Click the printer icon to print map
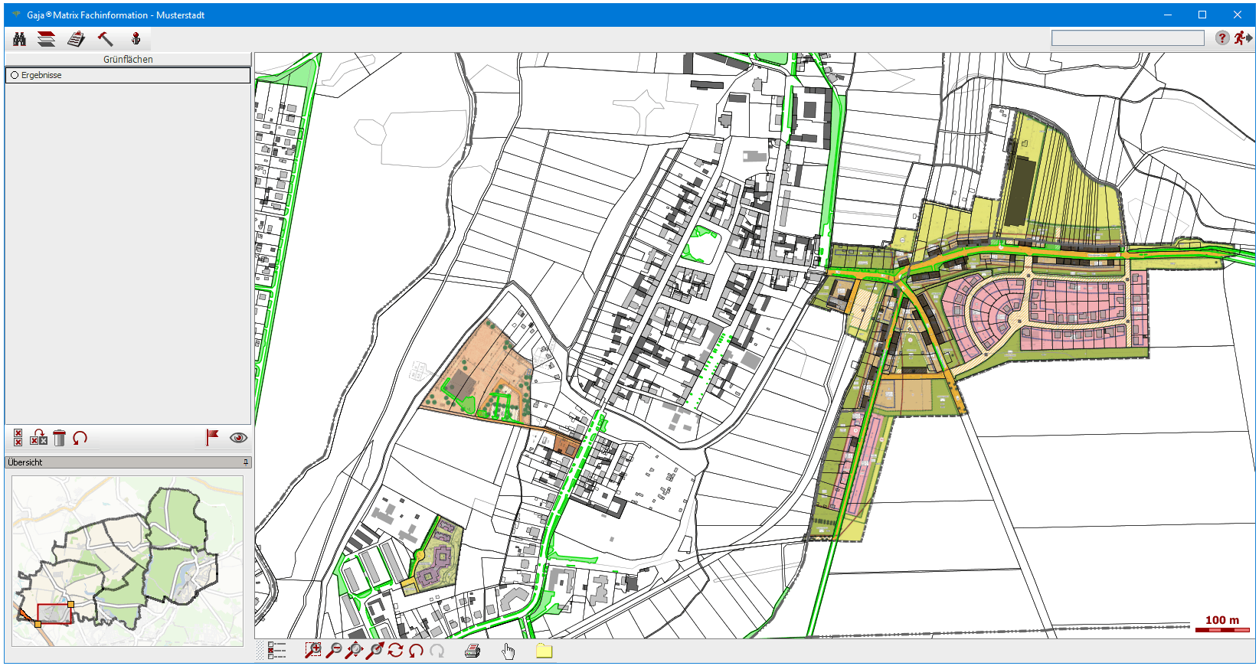Viewport: 1259px width, 666px height. [473, 651]
